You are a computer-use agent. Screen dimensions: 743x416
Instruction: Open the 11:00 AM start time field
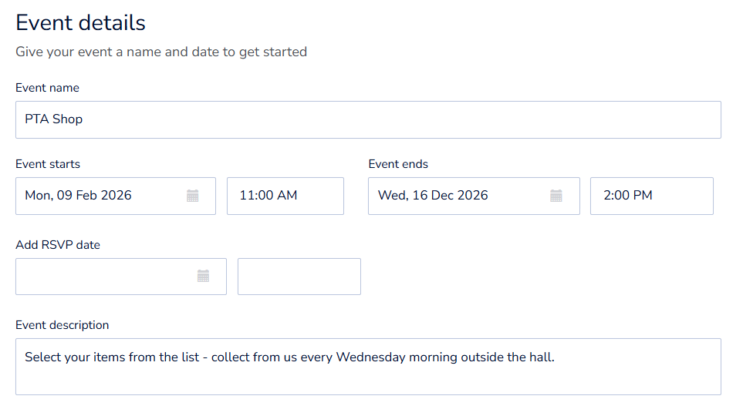285,196
